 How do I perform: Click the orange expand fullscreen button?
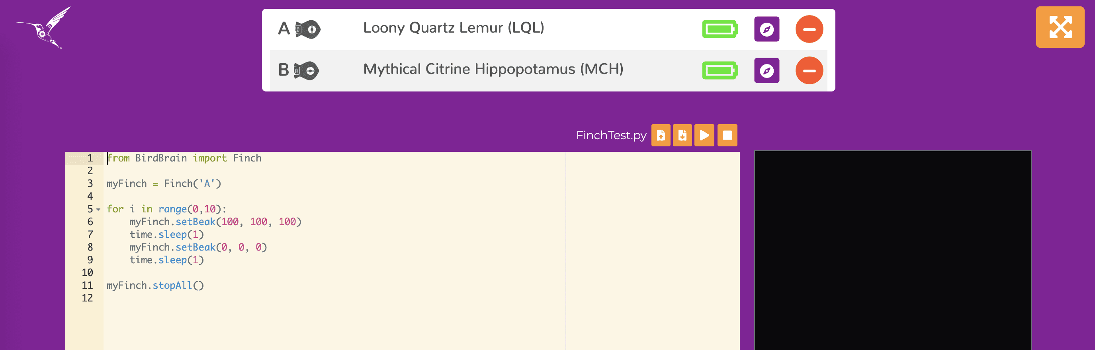(x=1060, y=27)
